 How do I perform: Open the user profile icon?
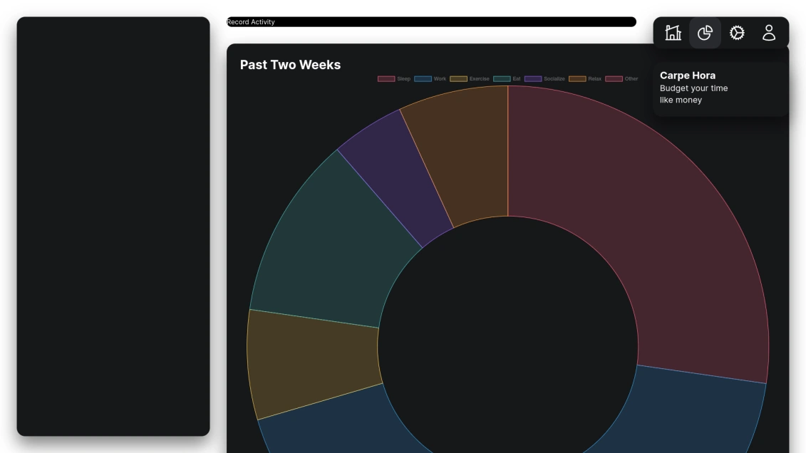pyautogui.click(x=769, y=32)
